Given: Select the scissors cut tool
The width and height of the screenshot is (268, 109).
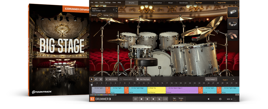Looking at the screenshot, I should coord(100,79).
